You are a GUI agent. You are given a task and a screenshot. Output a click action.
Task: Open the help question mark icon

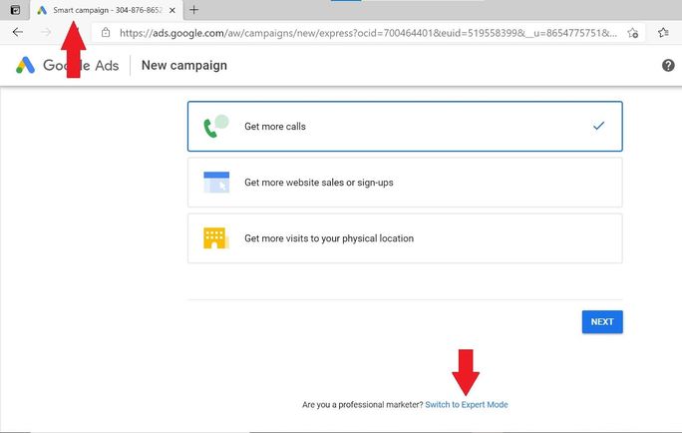point(668,66)
